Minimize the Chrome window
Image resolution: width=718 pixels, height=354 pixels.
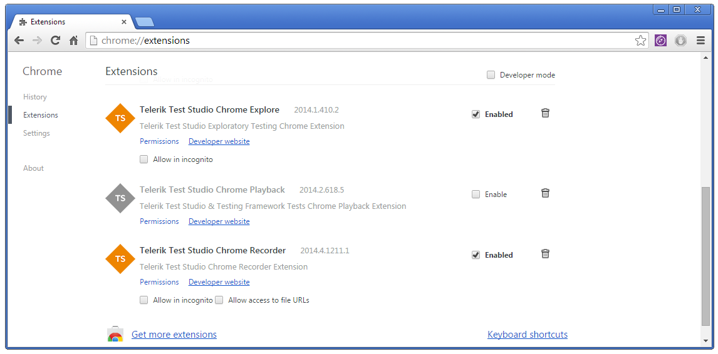pyautogui.click(x=661, y=9)
